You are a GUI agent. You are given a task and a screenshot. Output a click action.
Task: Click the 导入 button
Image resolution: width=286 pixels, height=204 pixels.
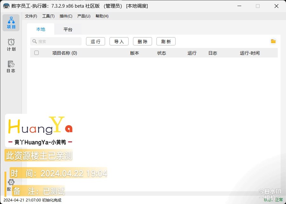[119, 42]
